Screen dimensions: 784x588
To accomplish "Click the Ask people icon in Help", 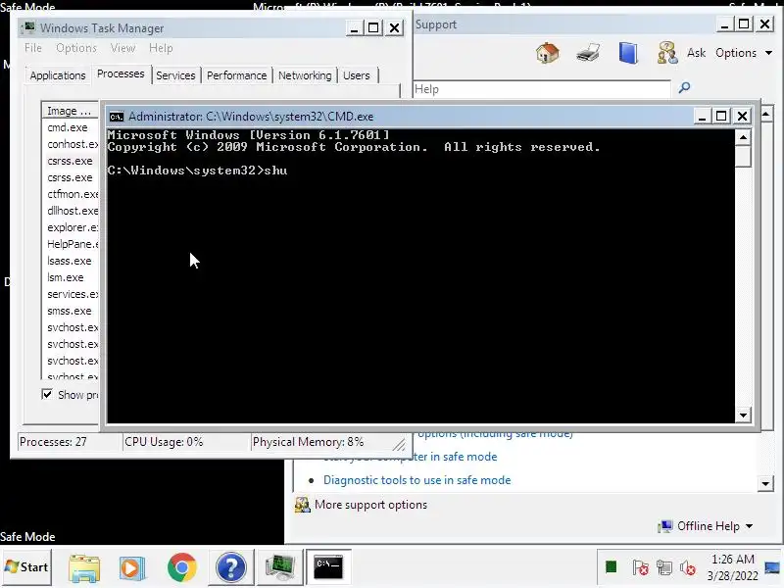I will pyautogui.click(x=667, y=53).
